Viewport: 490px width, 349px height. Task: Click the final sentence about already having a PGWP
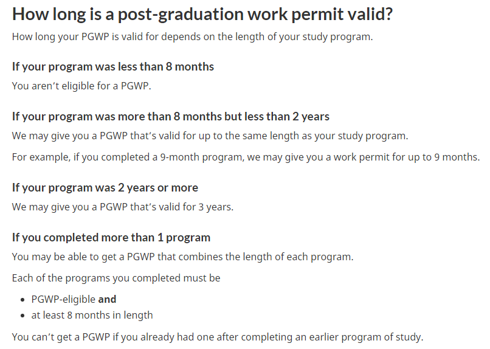[218, 337]
